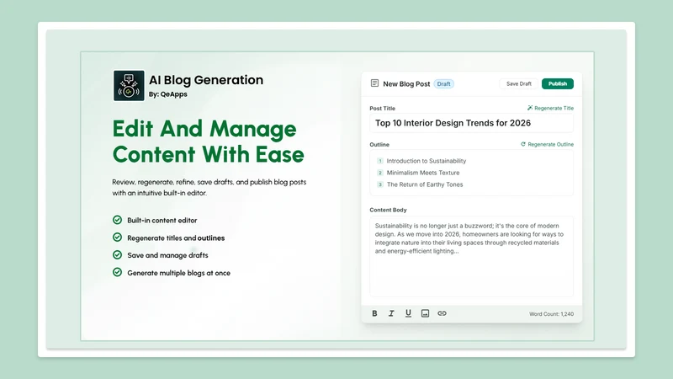Click document icon beside New Blog Post
673x379 pixels.
tap(374, 83)
